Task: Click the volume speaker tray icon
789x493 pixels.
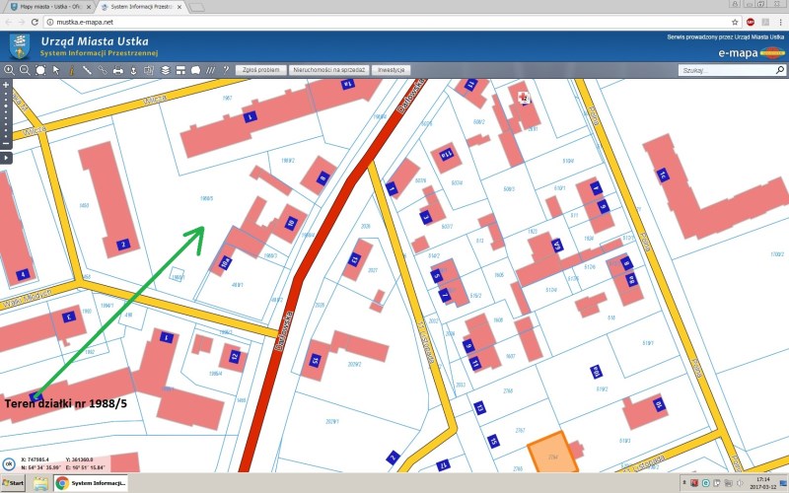Action: [x=739, y=483]
